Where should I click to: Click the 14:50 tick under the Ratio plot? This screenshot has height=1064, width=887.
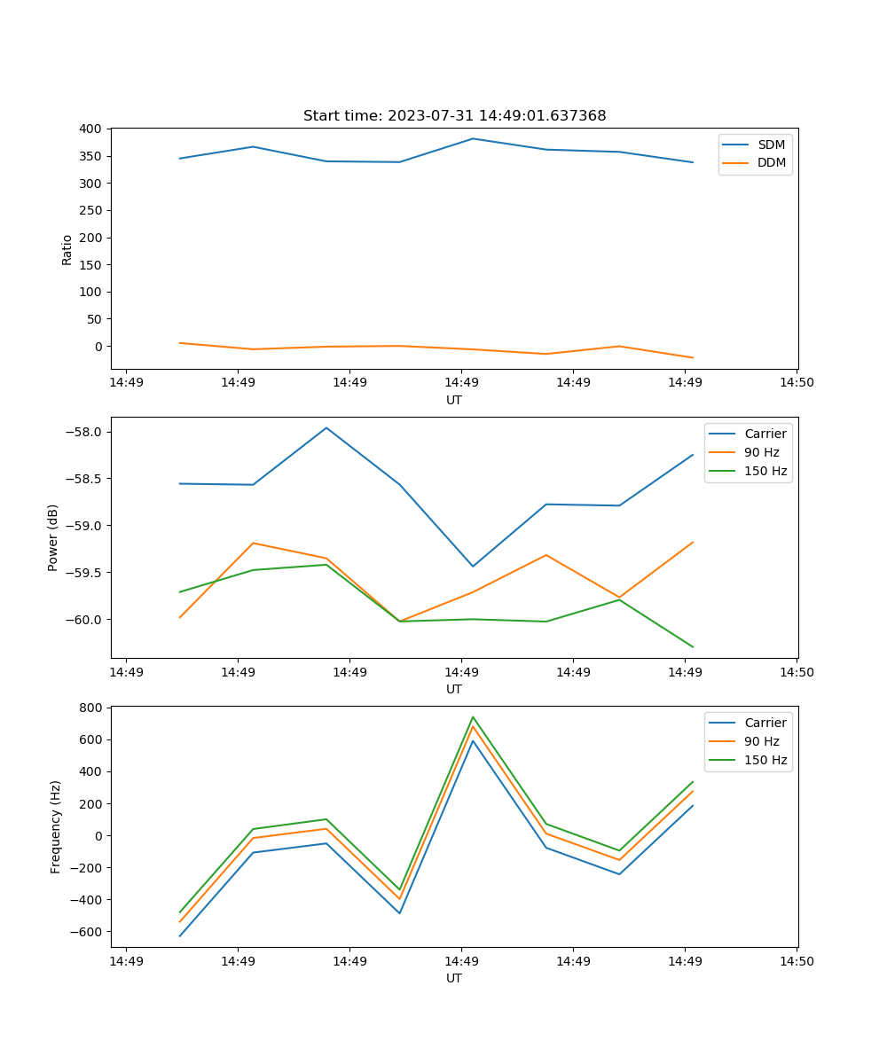point(796,383)
